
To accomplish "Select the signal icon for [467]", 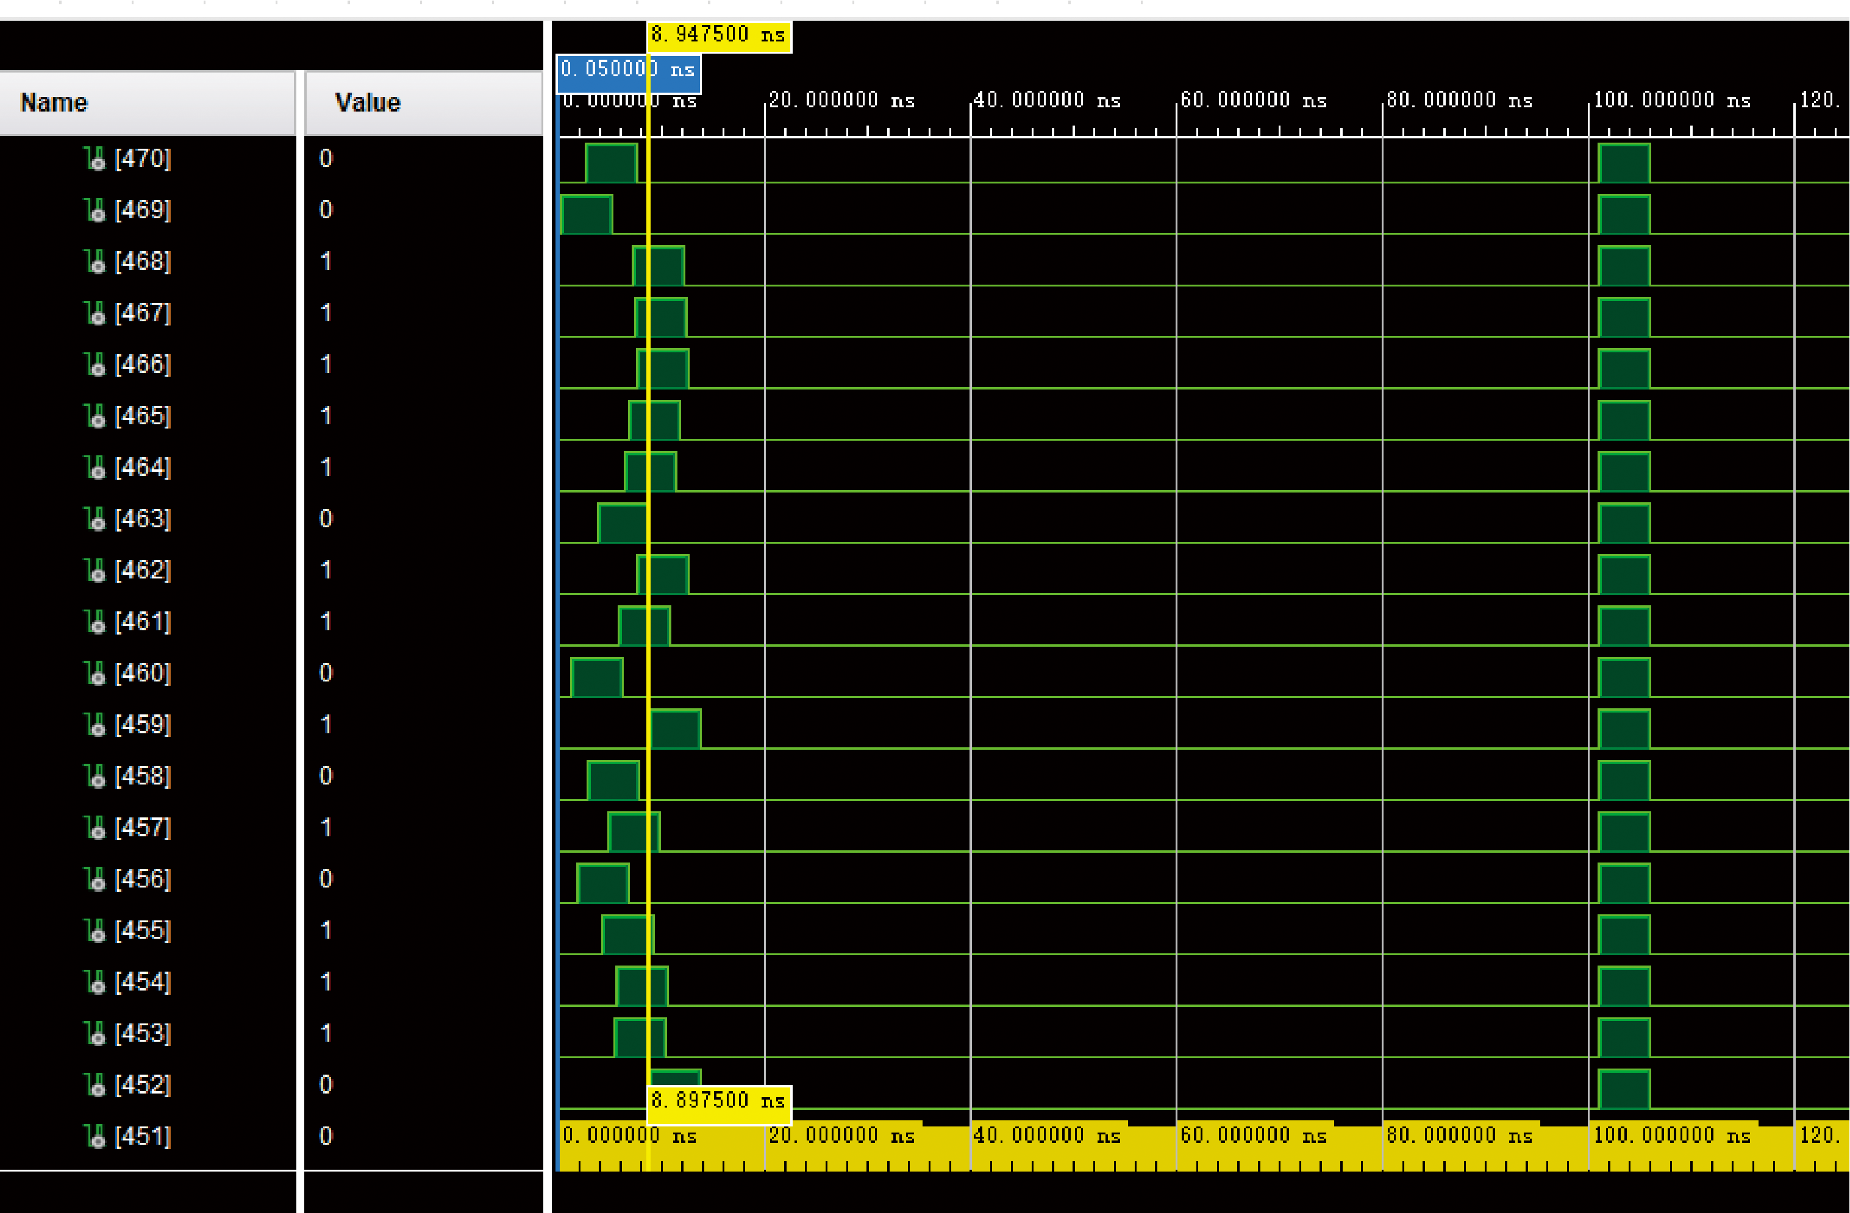I will click(x=95, y=313).
